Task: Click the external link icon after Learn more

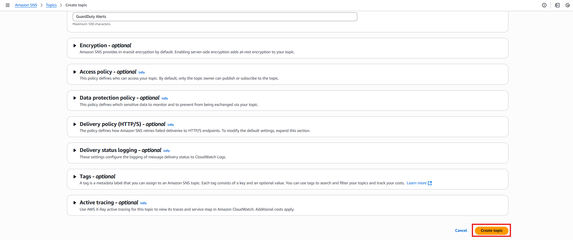Action: pyautogui.click(x=430, y=183)
